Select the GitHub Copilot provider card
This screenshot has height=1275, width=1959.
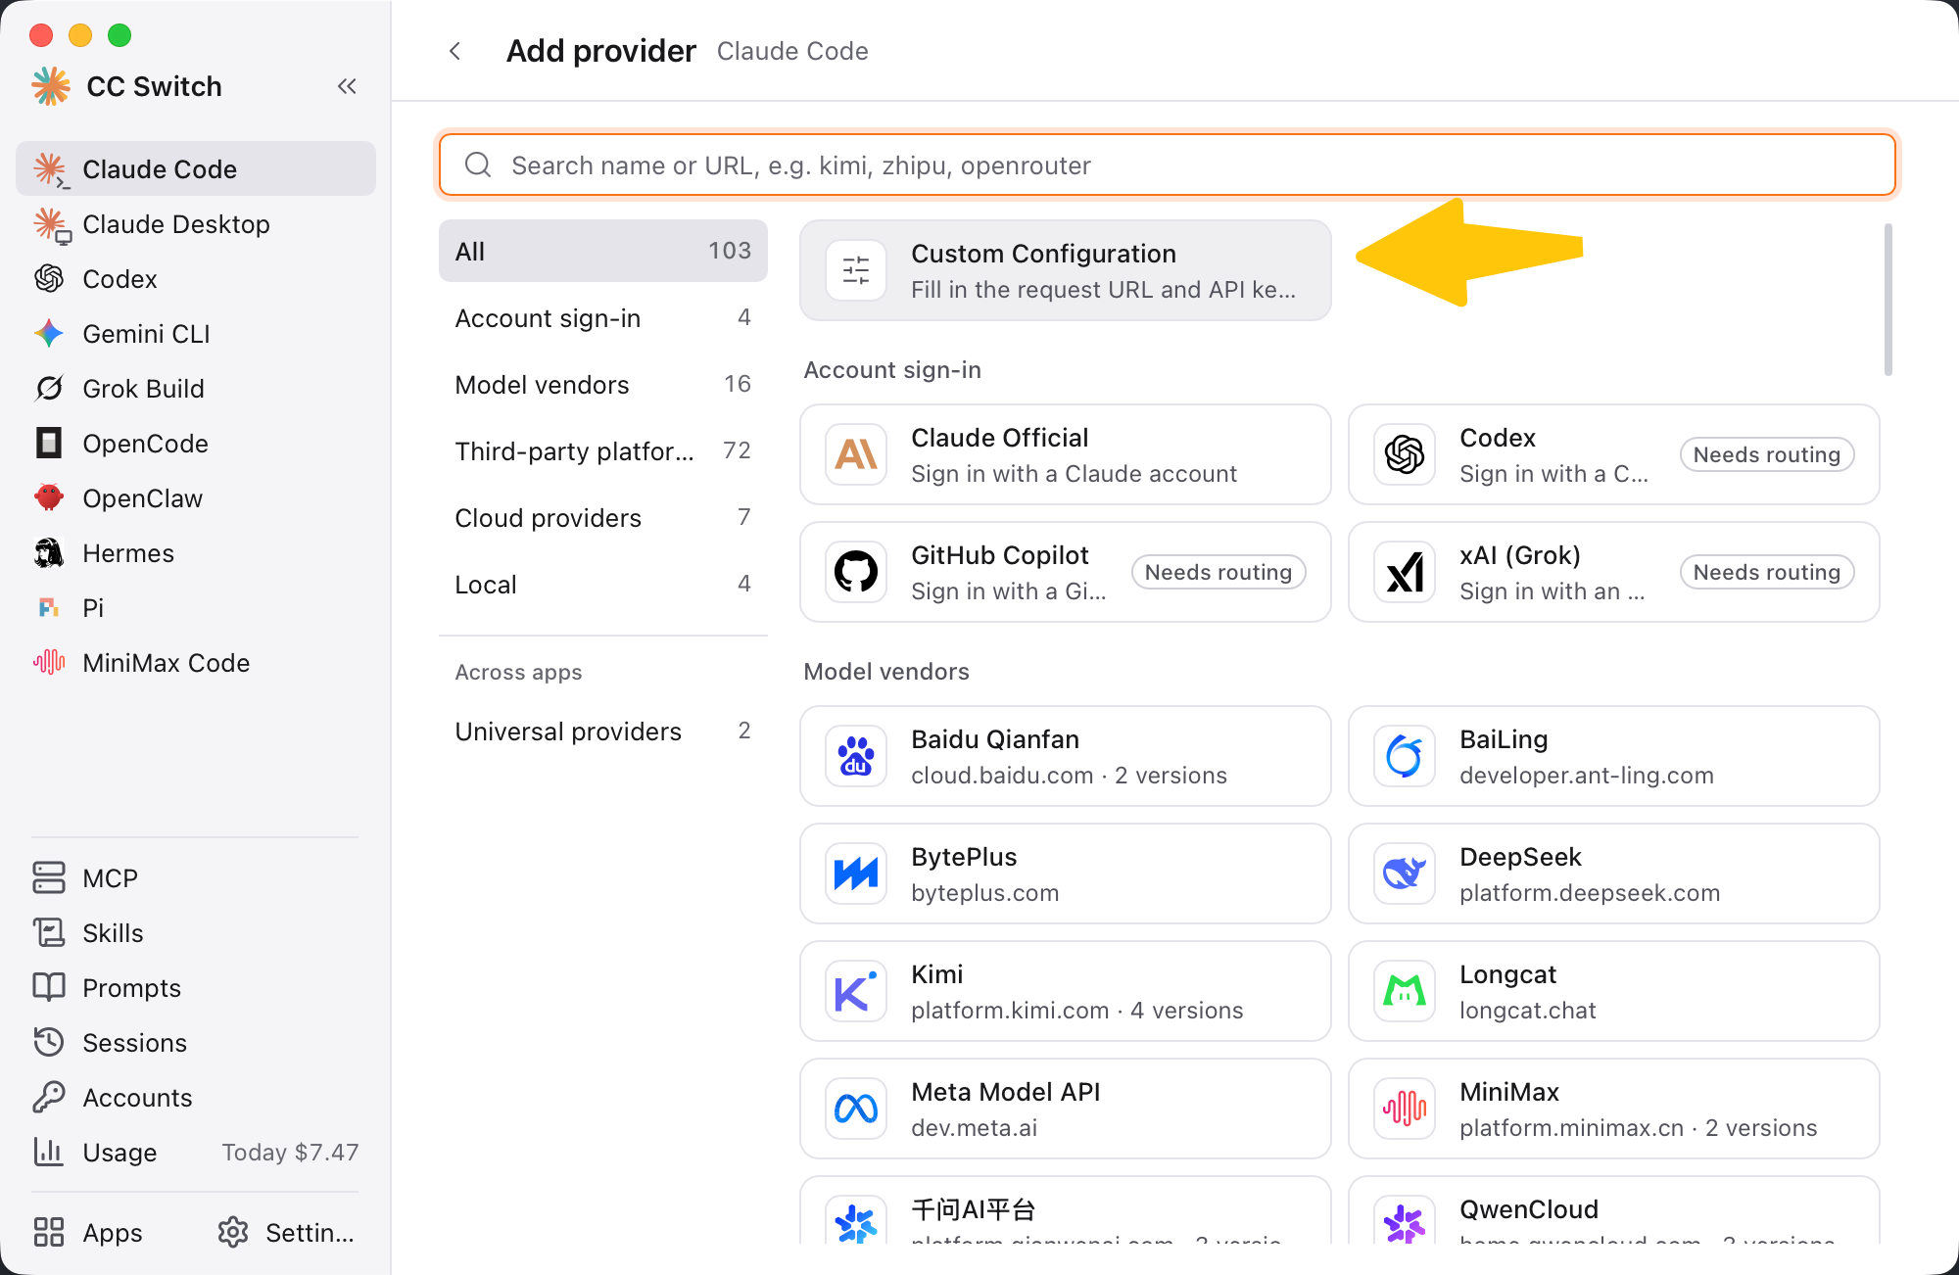(x=1066, y=572)
